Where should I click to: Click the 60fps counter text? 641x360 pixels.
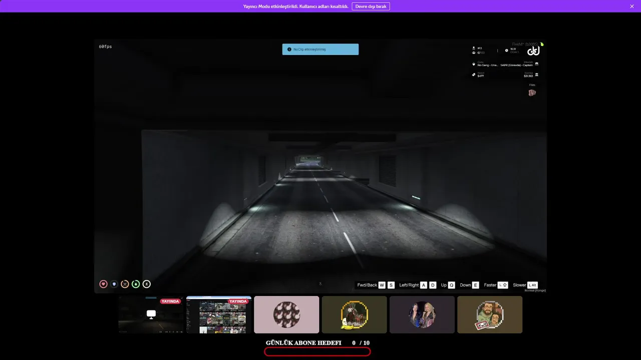coord(105,46)
